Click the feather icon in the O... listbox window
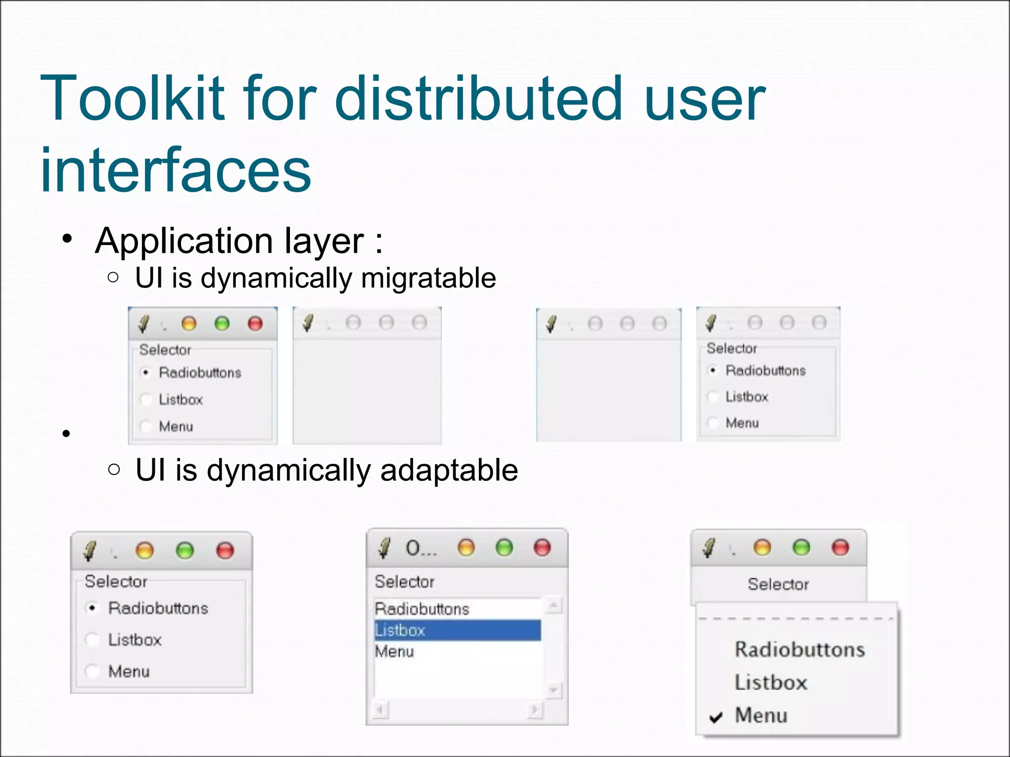The image size is (1010, 757). [384, 548]
